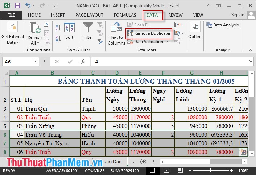256x175 pixels.
Task: Click the cell containing Thịnh
Action: point(93,109)
